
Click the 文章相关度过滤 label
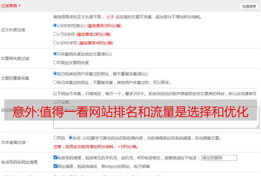click(15, 59)
